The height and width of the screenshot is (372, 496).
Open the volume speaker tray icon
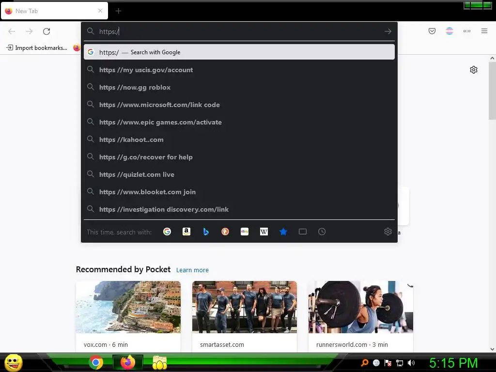tap(411, 363)
